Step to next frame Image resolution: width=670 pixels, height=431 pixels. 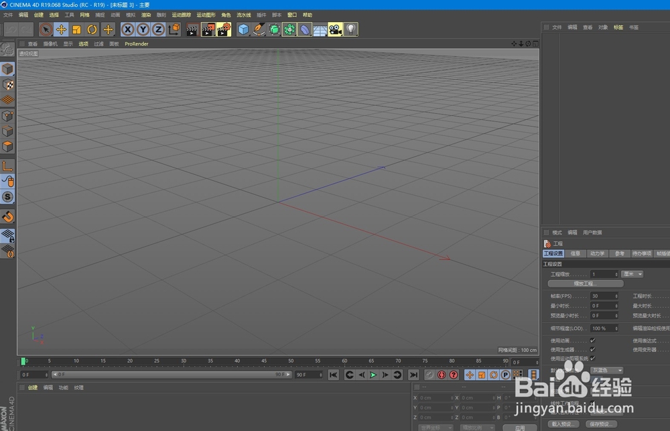385,375
